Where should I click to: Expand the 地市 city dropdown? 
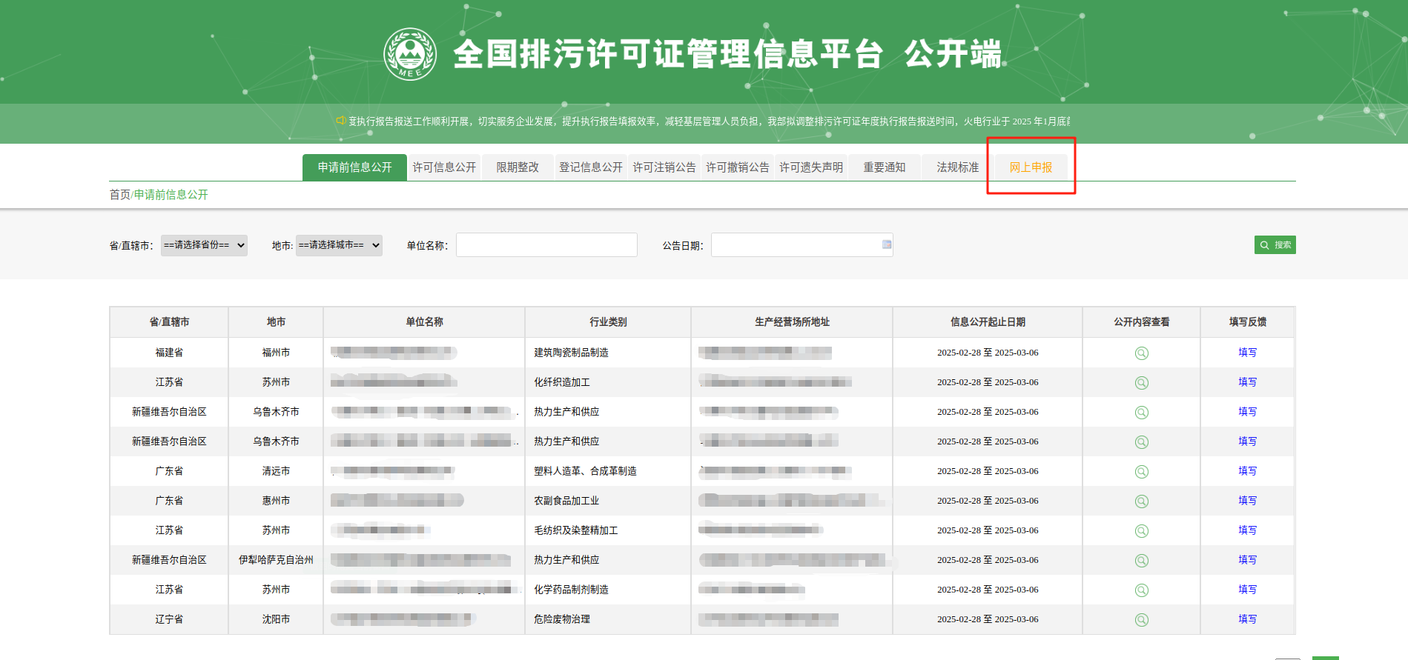339,245
